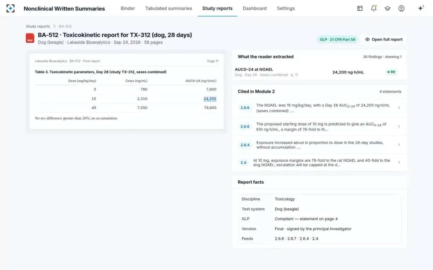This screenshot has width=433, height=270.
Task: Go to the Dashboard tab
Action: (x=254, y=8)
